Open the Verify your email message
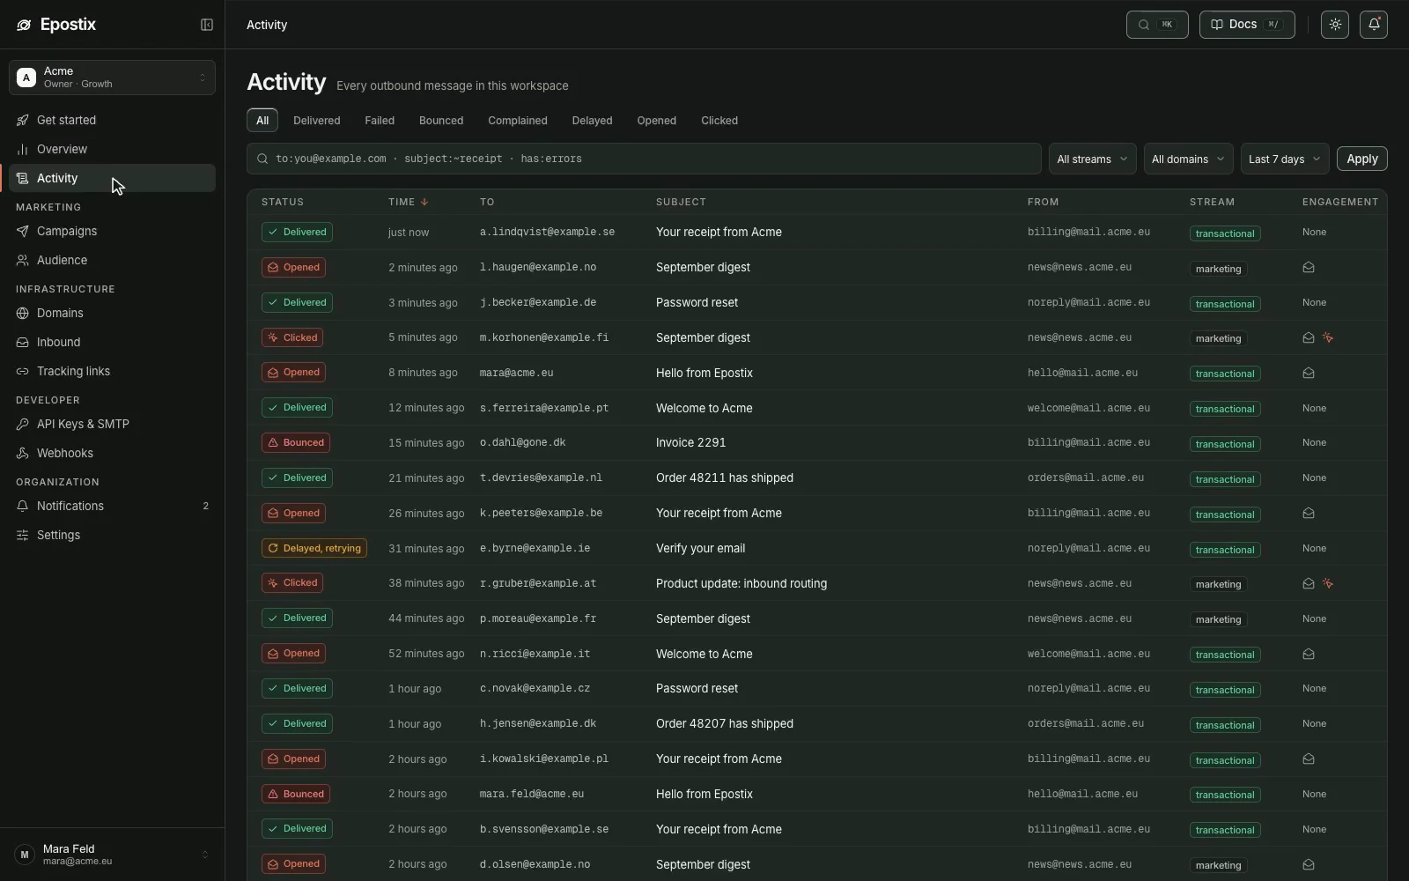Viewport: 1409px width, 881px height. point(701,548)
